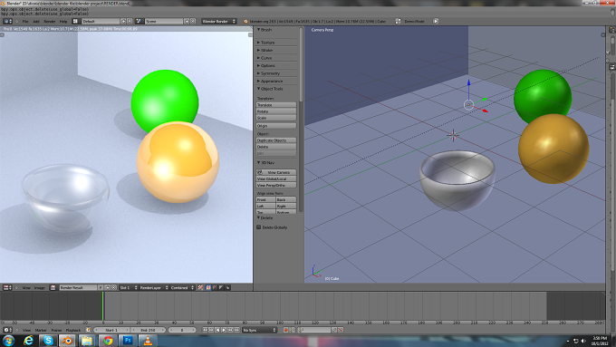Play the animation in the timeline
This screenshot has height=347, width=616.
coord(224,330)
